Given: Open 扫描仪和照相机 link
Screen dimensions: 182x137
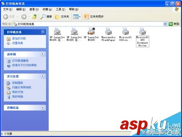Looking at the screenshot, I should (x=22, y=87).
